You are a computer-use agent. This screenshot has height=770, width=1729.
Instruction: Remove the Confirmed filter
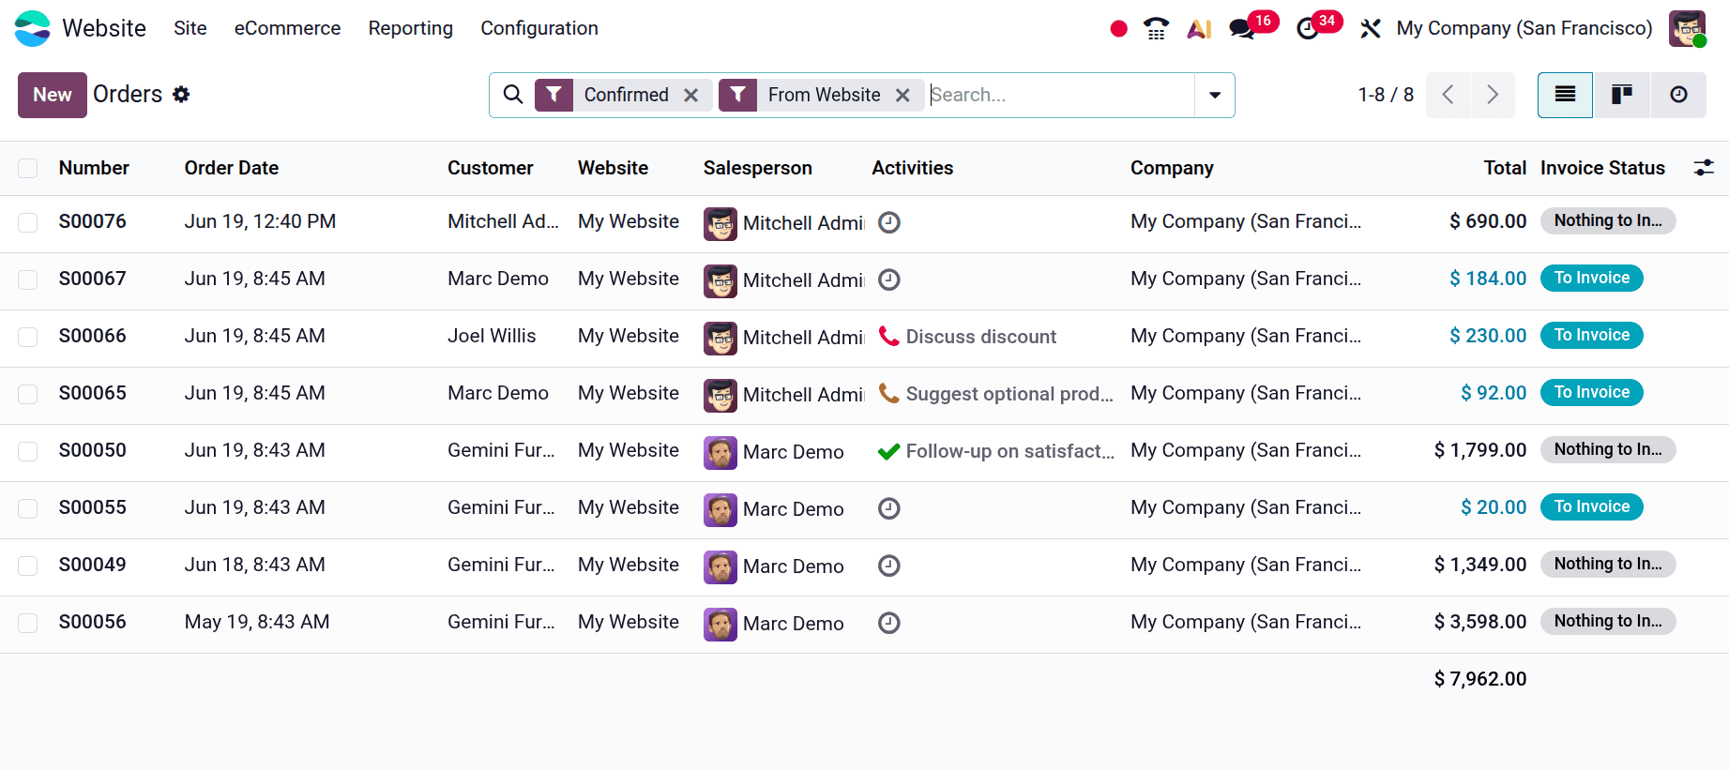pos(691,95)
